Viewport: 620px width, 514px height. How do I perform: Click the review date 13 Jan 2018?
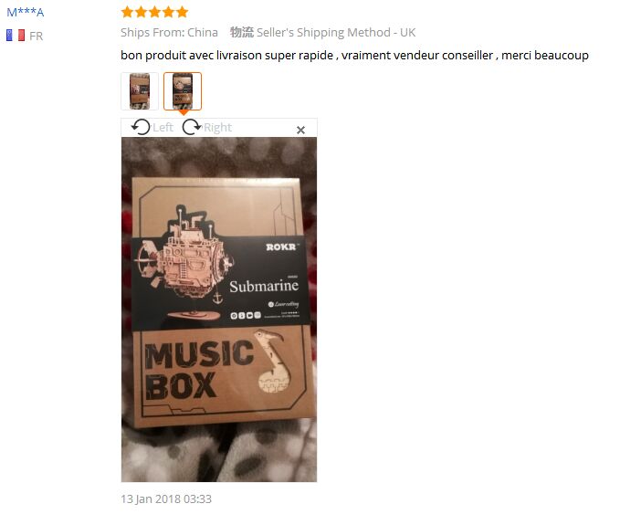[x=166, y=499]
